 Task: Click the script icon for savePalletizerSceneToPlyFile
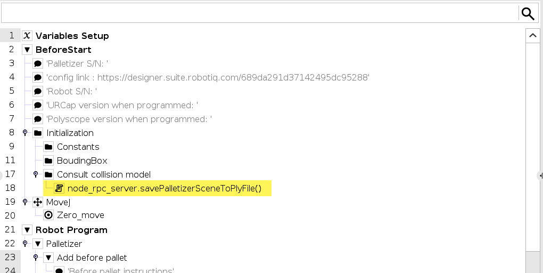(x=59, y=188)
